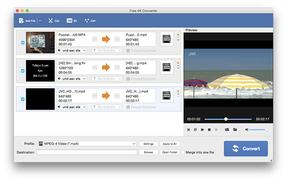This screenshot has height=182, width=287.
Task: Enable Forced Subtitles for JVC_HD file
Action: pyautogui.click(x=128, y=107)
